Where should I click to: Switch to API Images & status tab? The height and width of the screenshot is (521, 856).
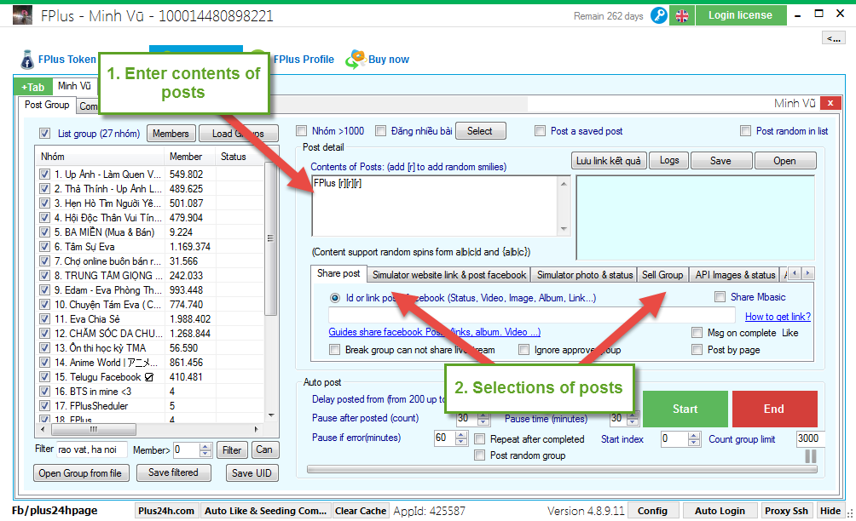pos(735,275)
